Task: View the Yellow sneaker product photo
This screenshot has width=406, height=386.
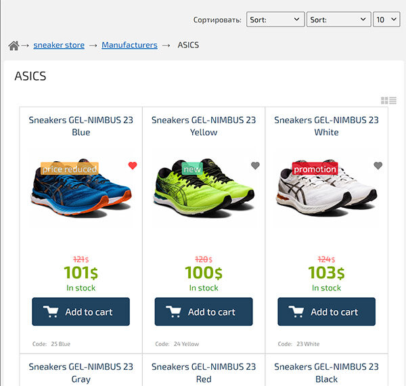Action: point(204,192)
